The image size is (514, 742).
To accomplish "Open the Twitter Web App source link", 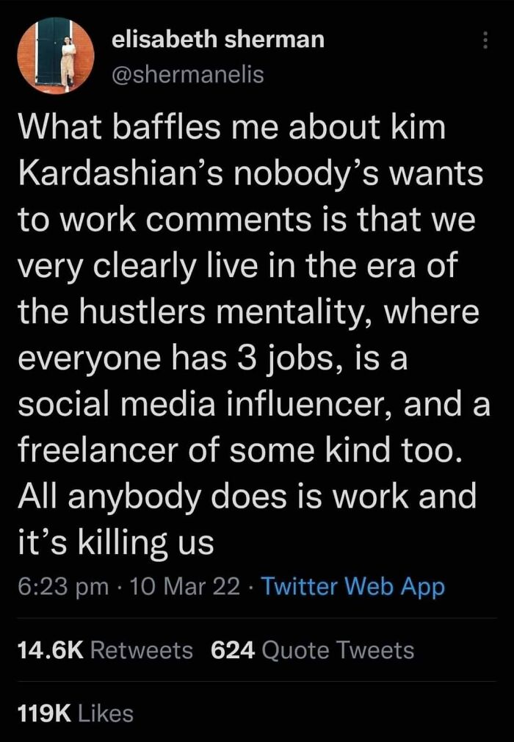I will (x=353, y=586).
